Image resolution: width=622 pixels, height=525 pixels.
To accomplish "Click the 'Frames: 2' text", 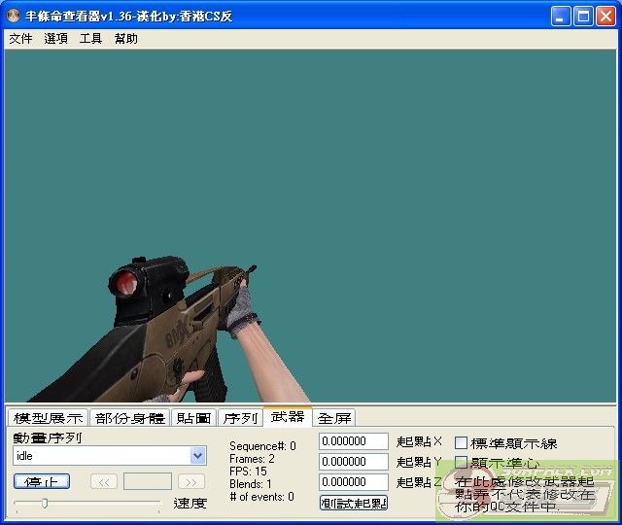I will (x=252, y=459).
